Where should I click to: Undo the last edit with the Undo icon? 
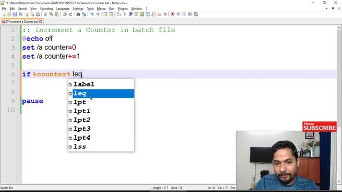65,14
